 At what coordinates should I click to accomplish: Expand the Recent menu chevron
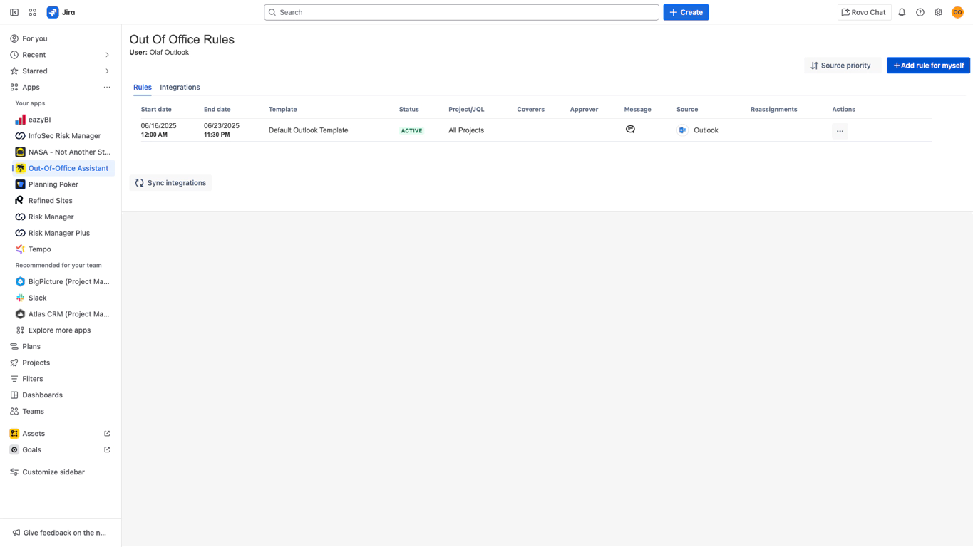[107, 55]
